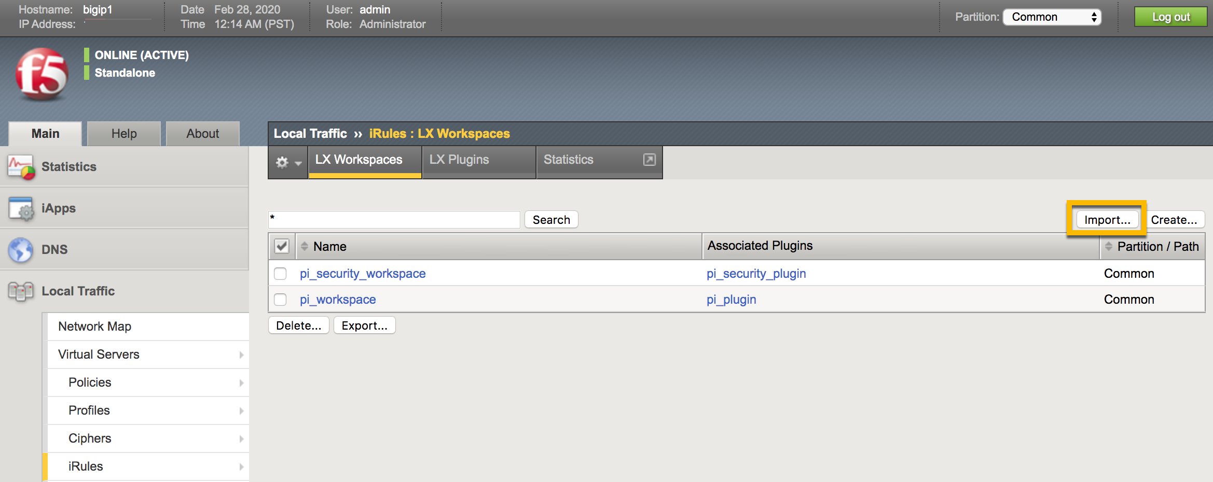Switch to the About tab

click(203, 134)
